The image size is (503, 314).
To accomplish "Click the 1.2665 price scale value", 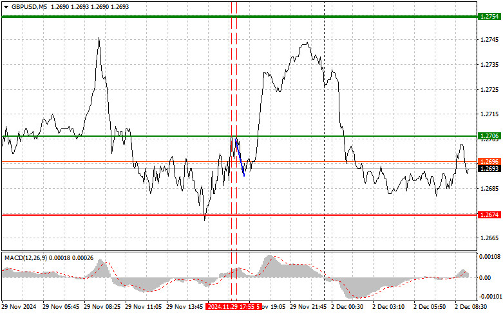I will pyautogui.click(x=489, y=238).
